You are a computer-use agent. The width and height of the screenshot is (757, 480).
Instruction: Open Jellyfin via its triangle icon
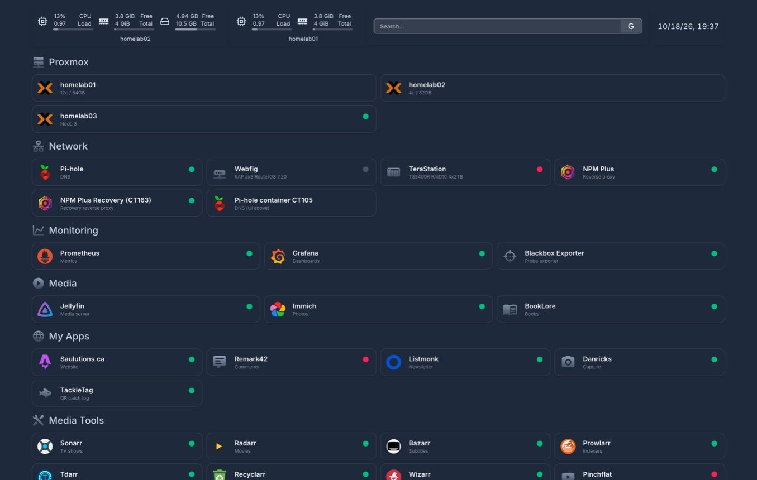point(45,310)
